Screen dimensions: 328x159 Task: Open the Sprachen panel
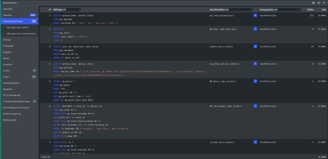pos(19,89)
